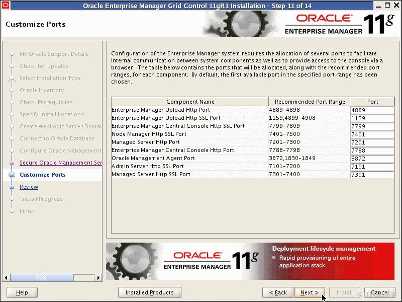This screenshot has width=402, height=302.
Task: Click the Managed Server Http SSL Port name
Action: coord(151,174)
